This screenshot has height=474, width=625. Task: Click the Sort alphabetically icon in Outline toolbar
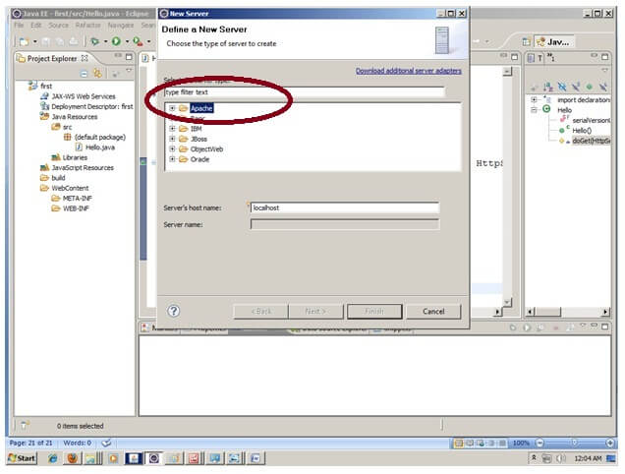coord(548,87)
